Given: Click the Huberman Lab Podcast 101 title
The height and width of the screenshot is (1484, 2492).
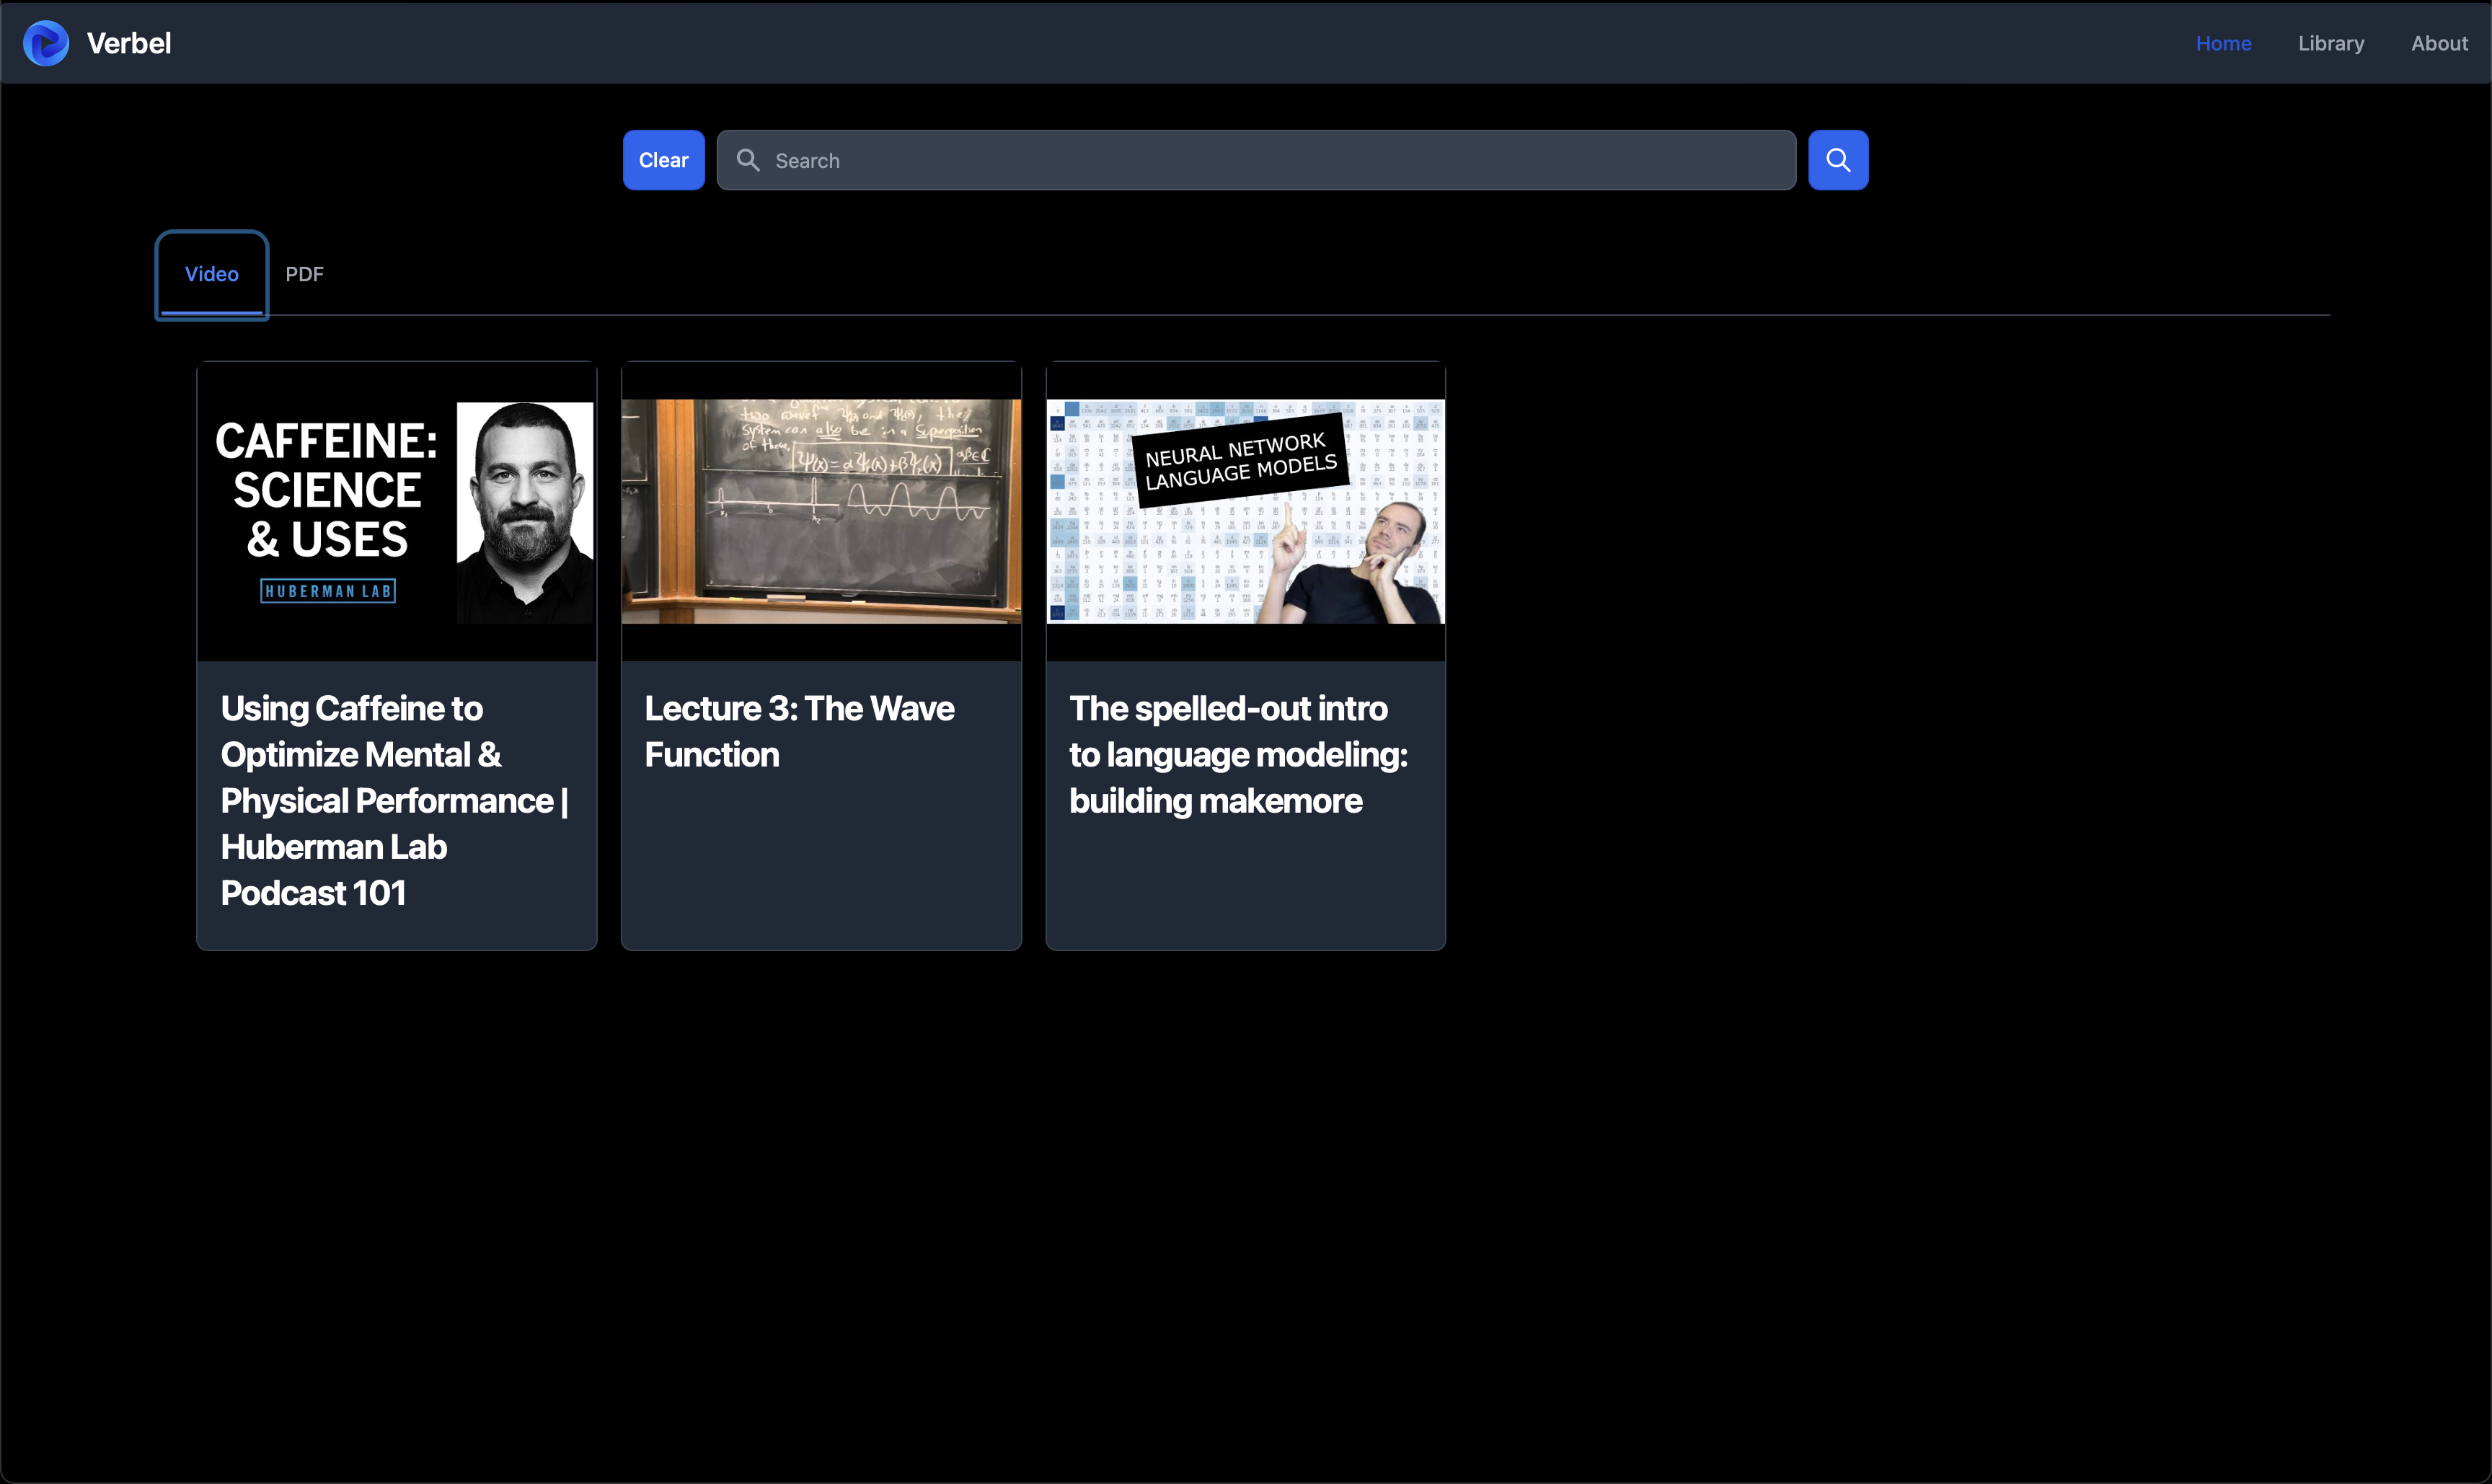Looking at the screenshot, I should coord(394,800).
